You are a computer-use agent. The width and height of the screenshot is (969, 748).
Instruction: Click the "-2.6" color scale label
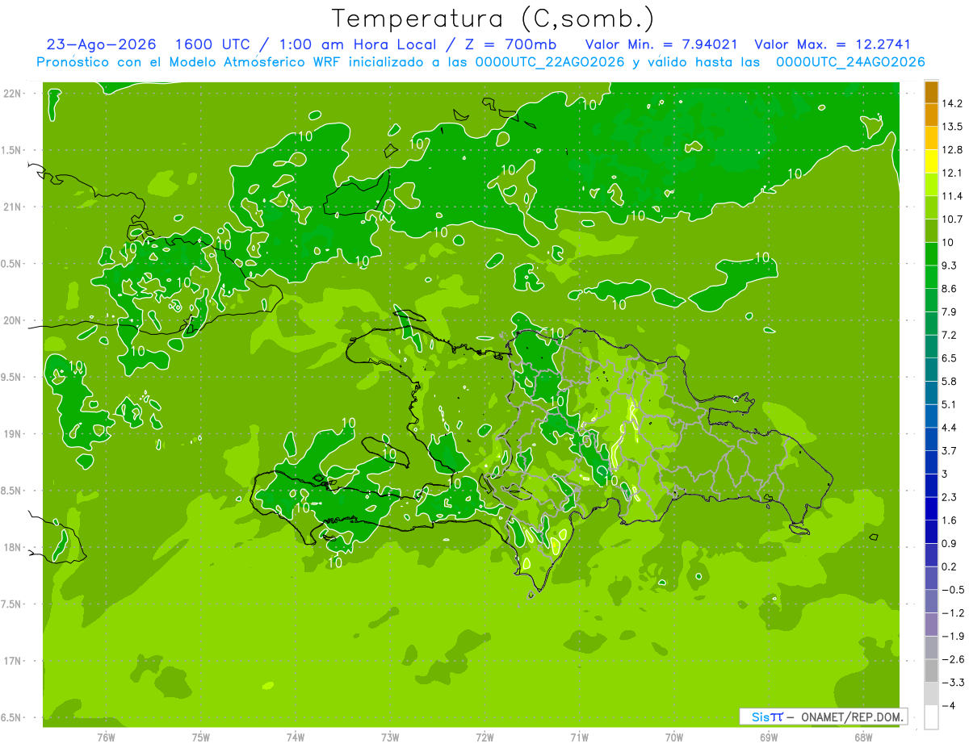(952, 659)
